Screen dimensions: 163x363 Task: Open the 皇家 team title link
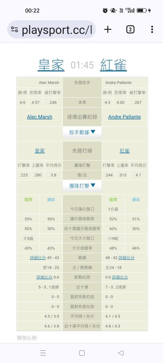click(51, 65)
